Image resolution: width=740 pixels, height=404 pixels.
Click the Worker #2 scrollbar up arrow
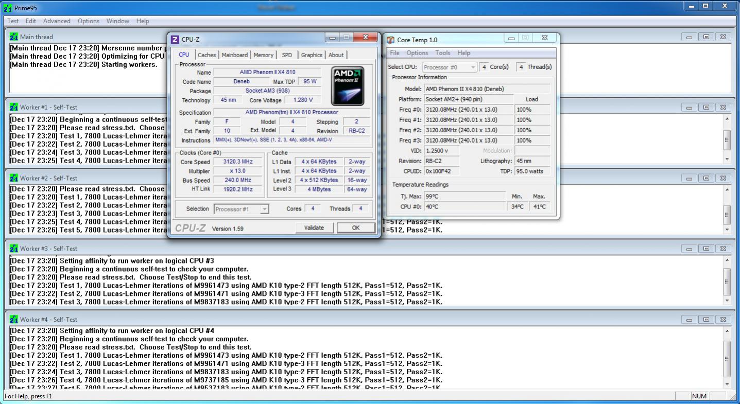(x=727, y=189)
